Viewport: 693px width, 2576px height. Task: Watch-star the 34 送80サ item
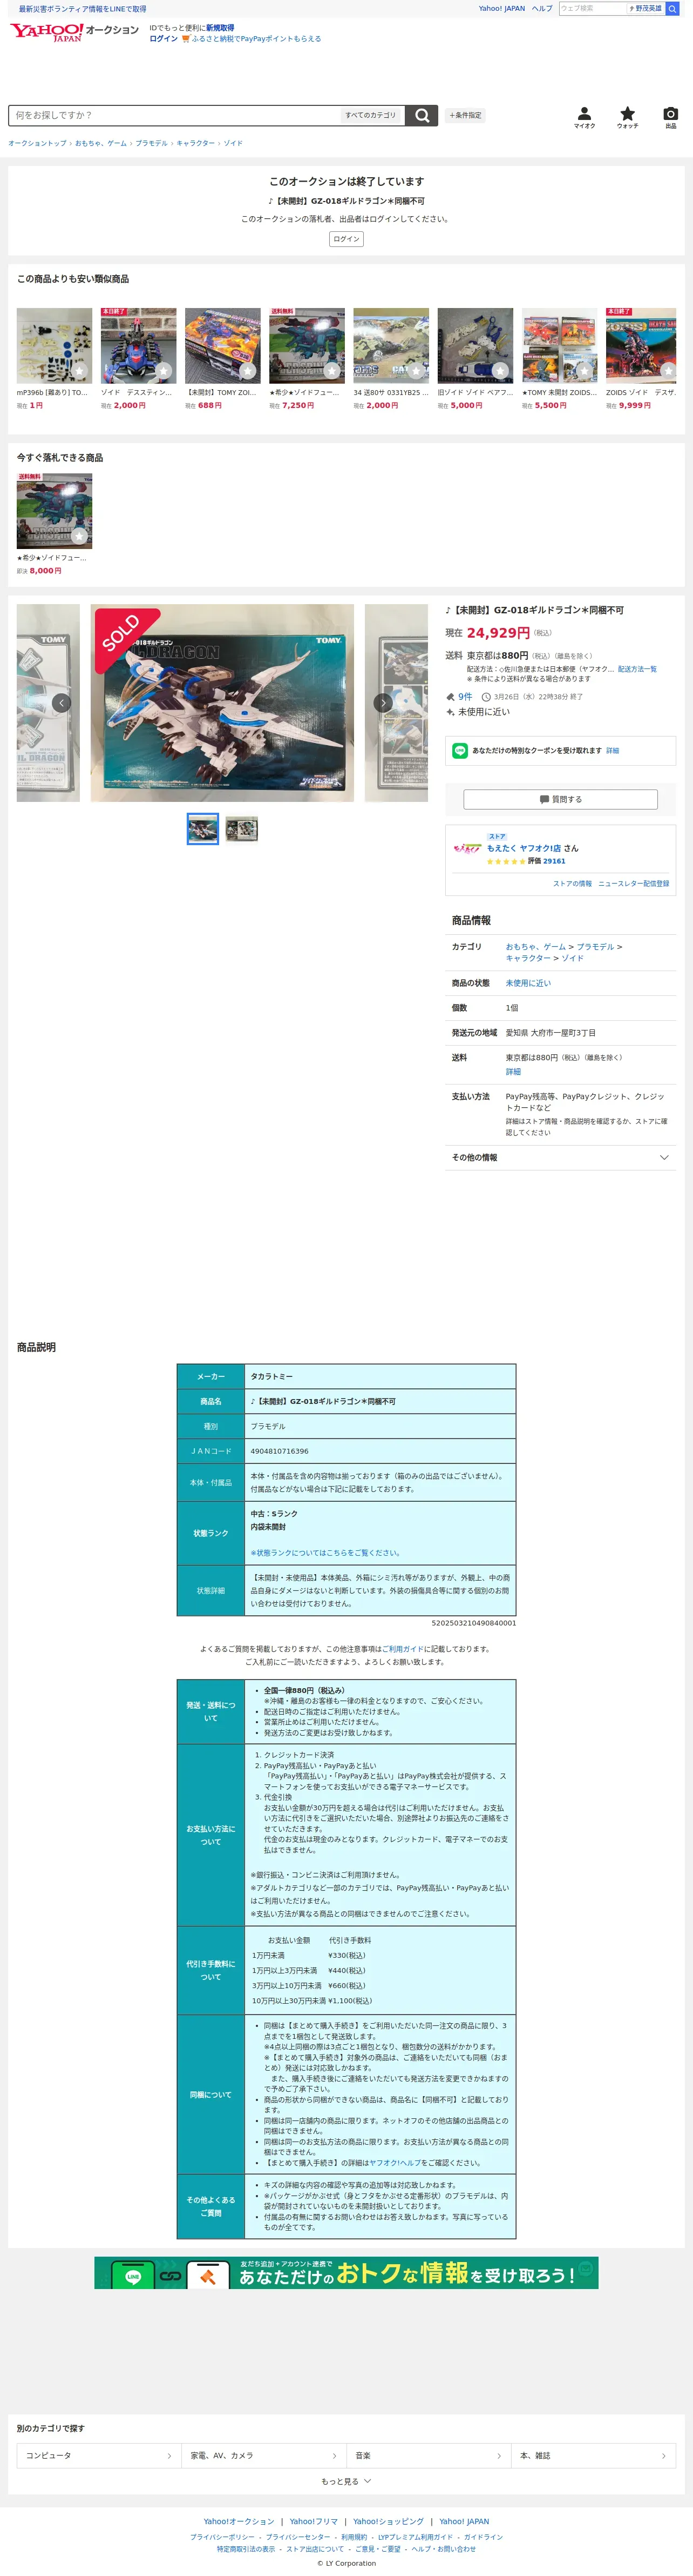[417, 371]
